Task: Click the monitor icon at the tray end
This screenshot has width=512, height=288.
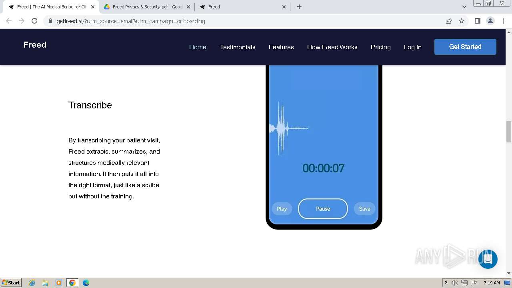Action: point(507,283)
